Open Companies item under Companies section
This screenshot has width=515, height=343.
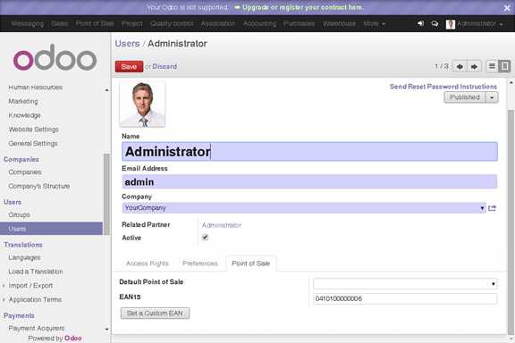pos(25,172)
